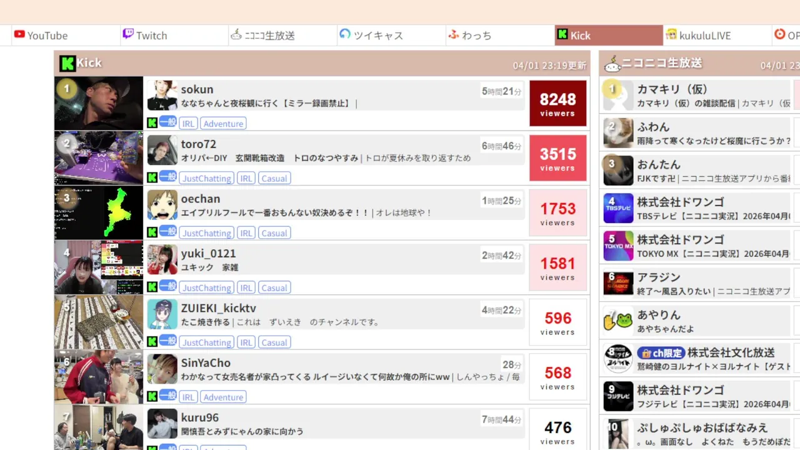Open oechan's stream thumbnail
The width and height of the screenshot is (800, 450).
click(99, 212)
